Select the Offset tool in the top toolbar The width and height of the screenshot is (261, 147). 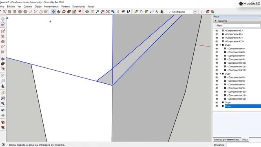(x=80, y=12)
